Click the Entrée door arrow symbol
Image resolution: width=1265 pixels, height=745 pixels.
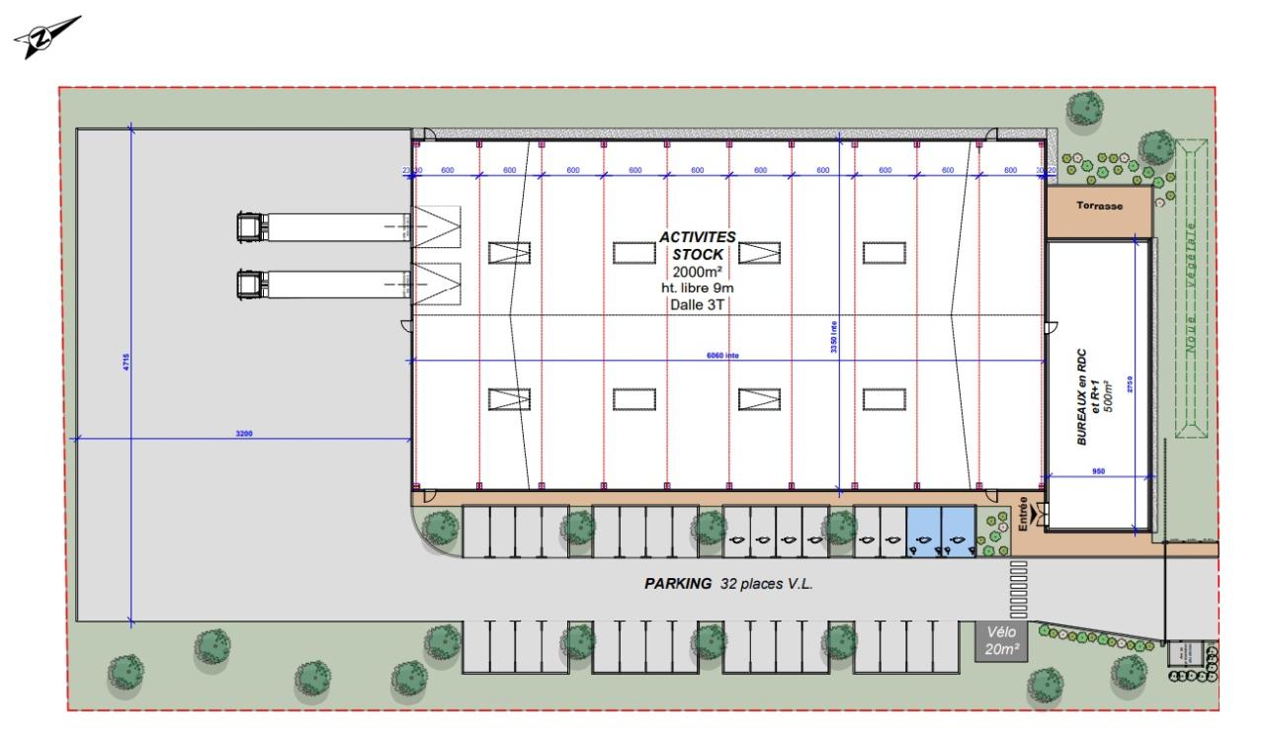(1038, 513)
